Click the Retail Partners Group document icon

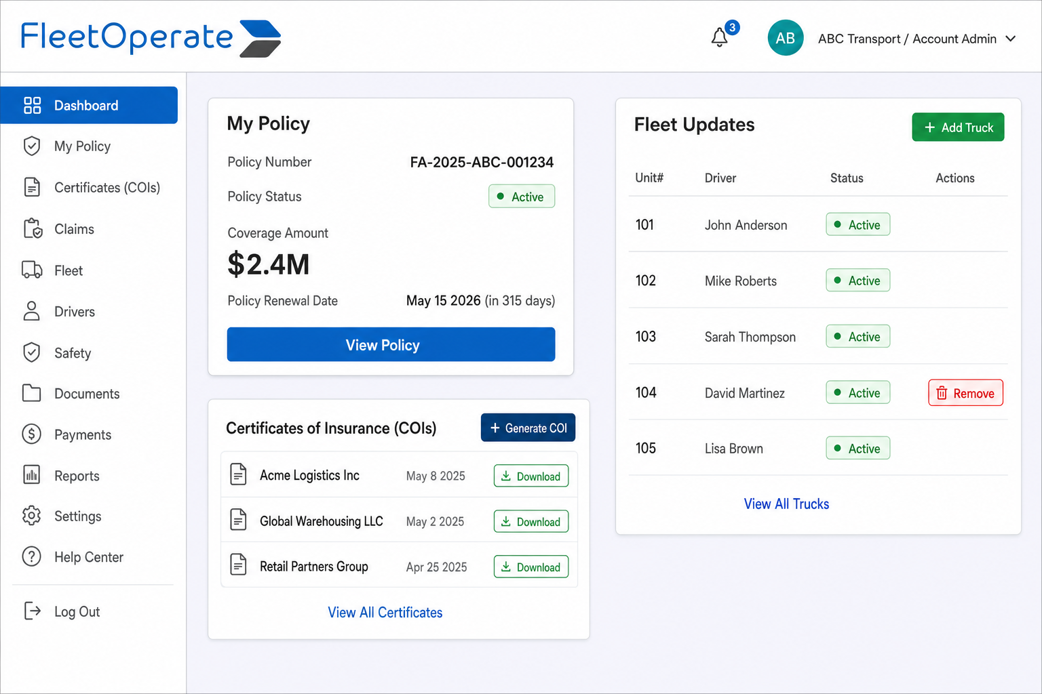pyautogui.click(x=239, y=565)
